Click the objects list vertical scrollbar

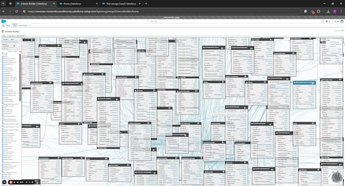(20, 77)
